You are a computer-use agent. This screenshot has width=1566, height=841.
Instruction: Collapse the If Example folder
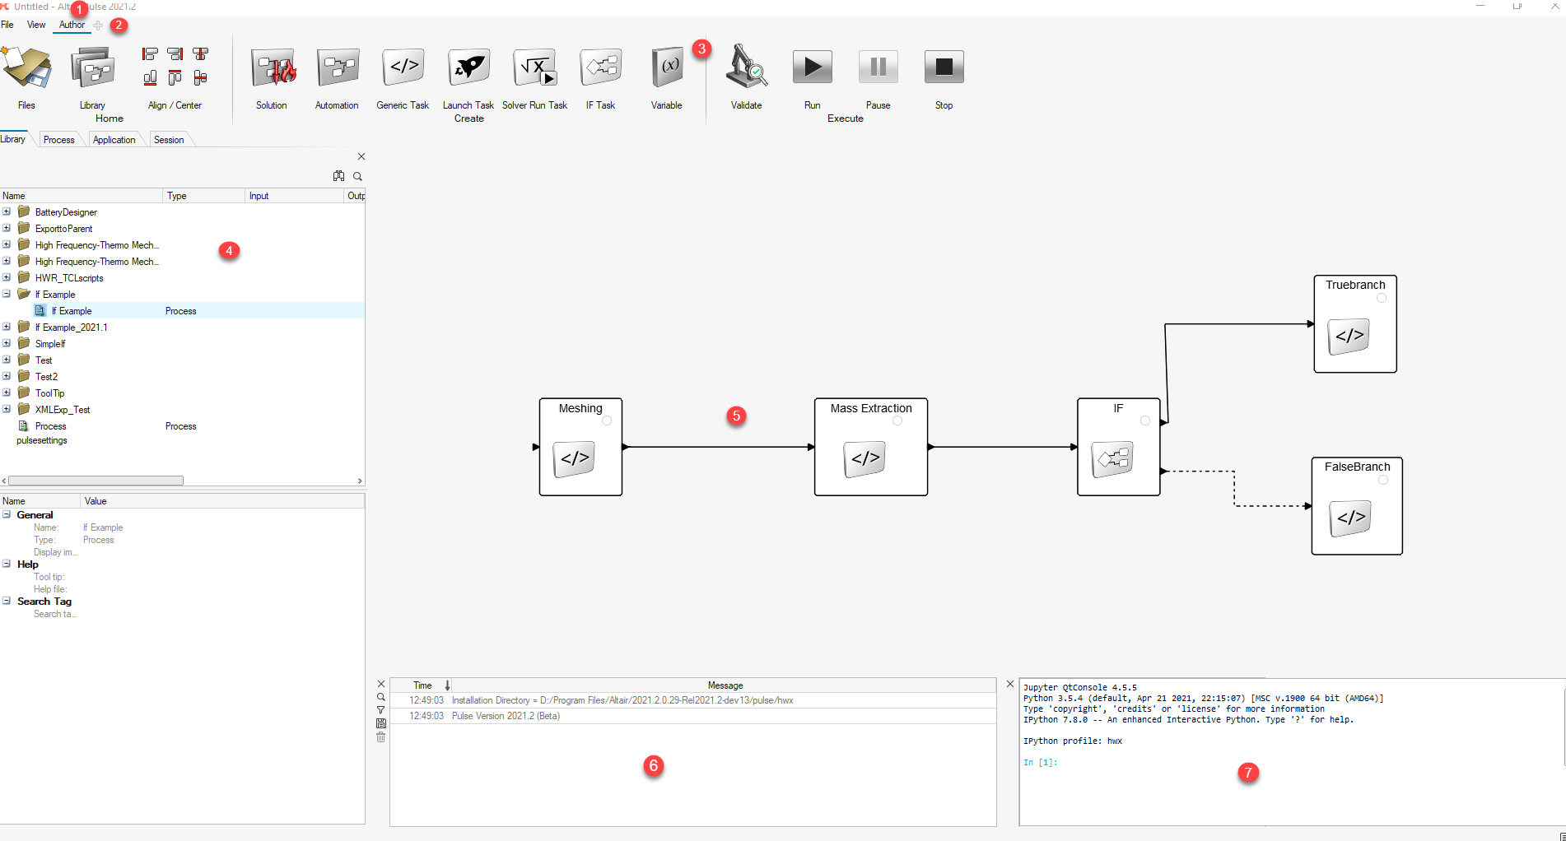pos(7,294)
